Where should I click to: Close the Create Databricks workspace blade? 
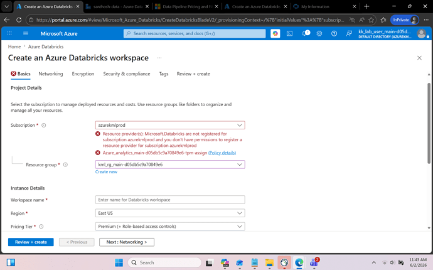click(419, 58)
